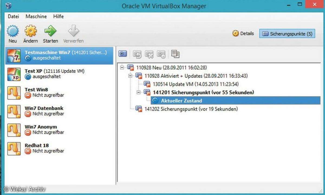Image resolution: width=325 pixels, height=195 pixels.
Task: Click the green Starten arrow icon
Action: point(50,31)
